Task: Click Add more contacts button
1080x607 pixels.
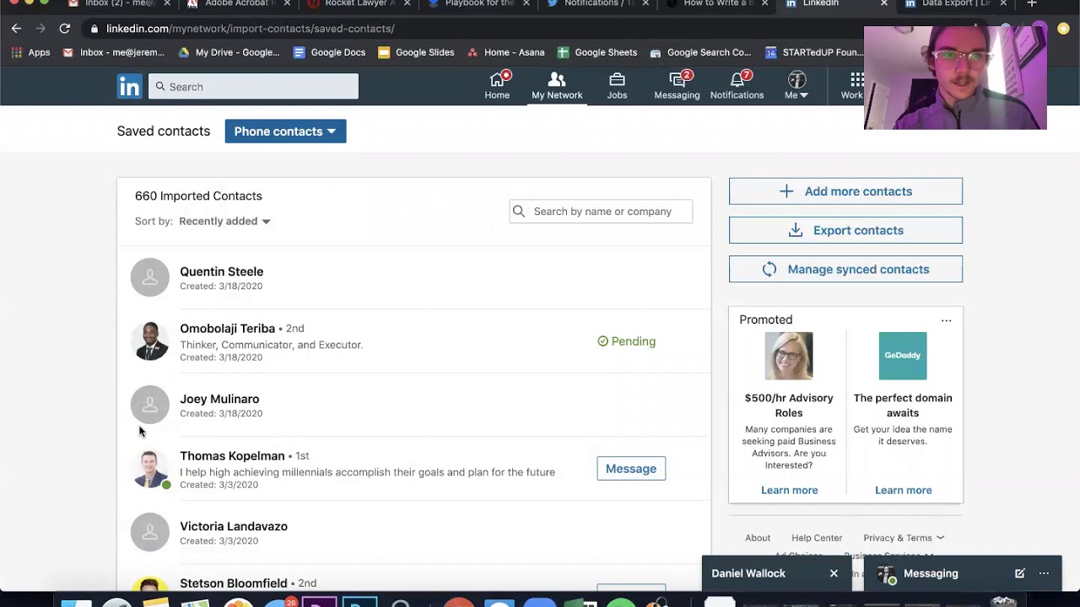Action: [x=845, y=191]
